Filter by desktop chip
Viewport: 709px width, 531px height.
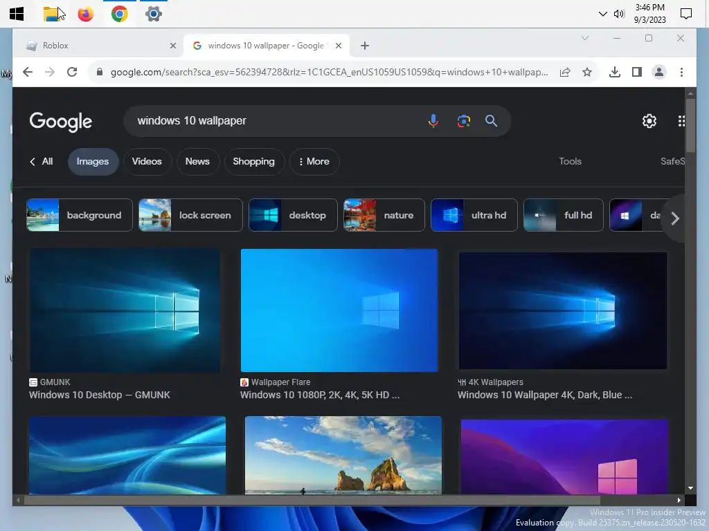[x=293, y=216]
